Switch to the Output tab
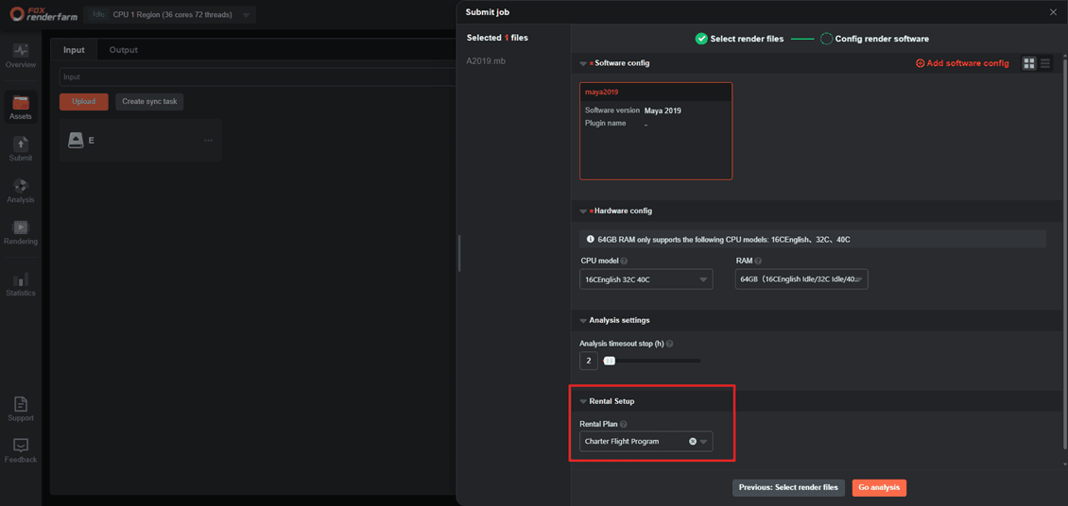 pos(123,50)
